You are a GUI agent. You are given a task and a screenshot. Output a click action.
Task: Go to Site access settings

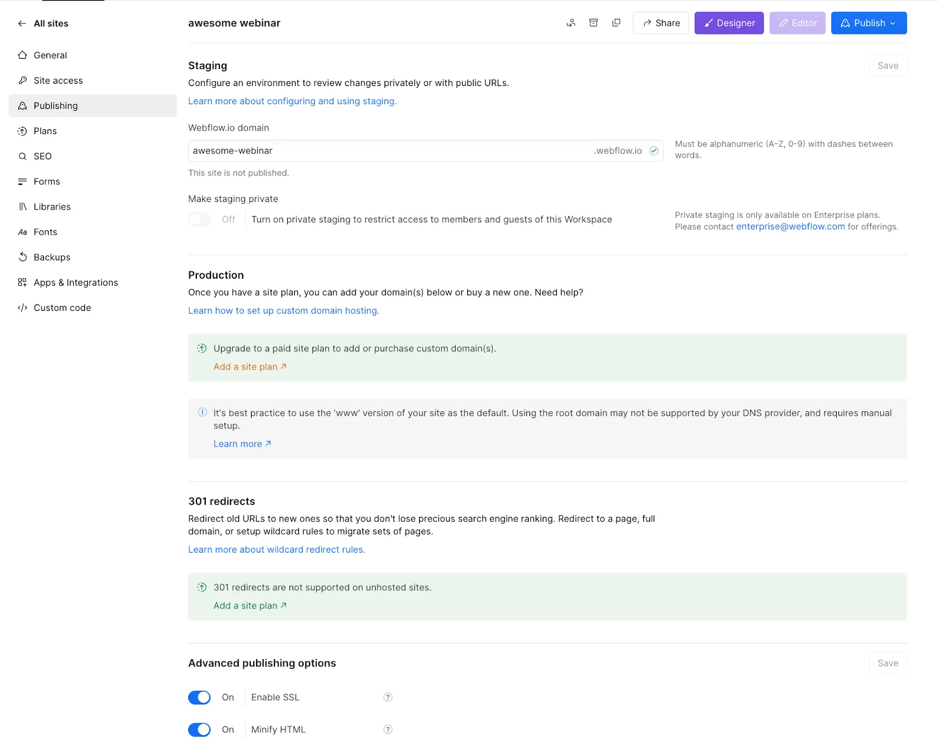[x=93, y=80]
